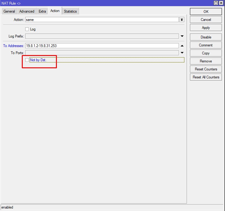Select the Action tab
The height and width of the screenshot is (211, 225).
55,11
